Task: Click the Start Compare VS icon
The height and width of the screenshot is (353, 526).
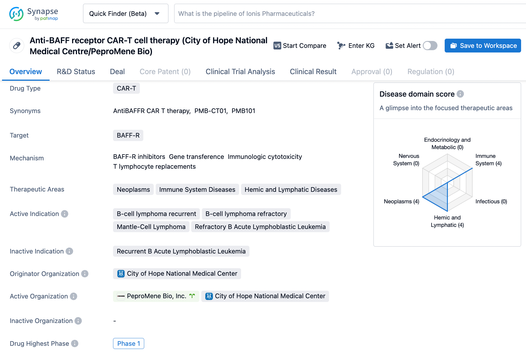Action: click(277, 46)
